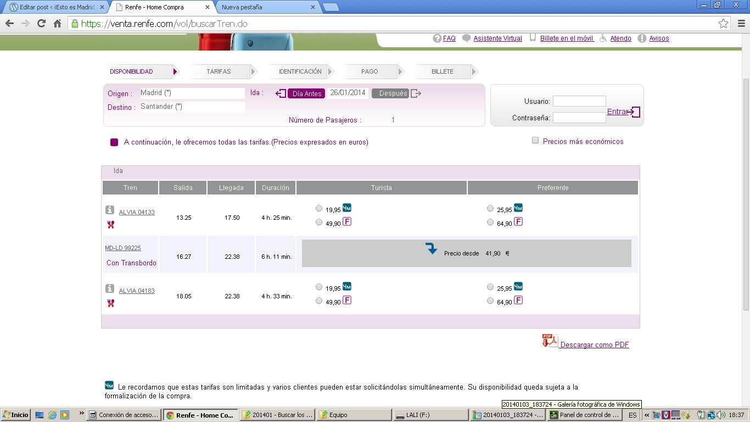Click the ES language indicator in taskbar

(633, 415)
